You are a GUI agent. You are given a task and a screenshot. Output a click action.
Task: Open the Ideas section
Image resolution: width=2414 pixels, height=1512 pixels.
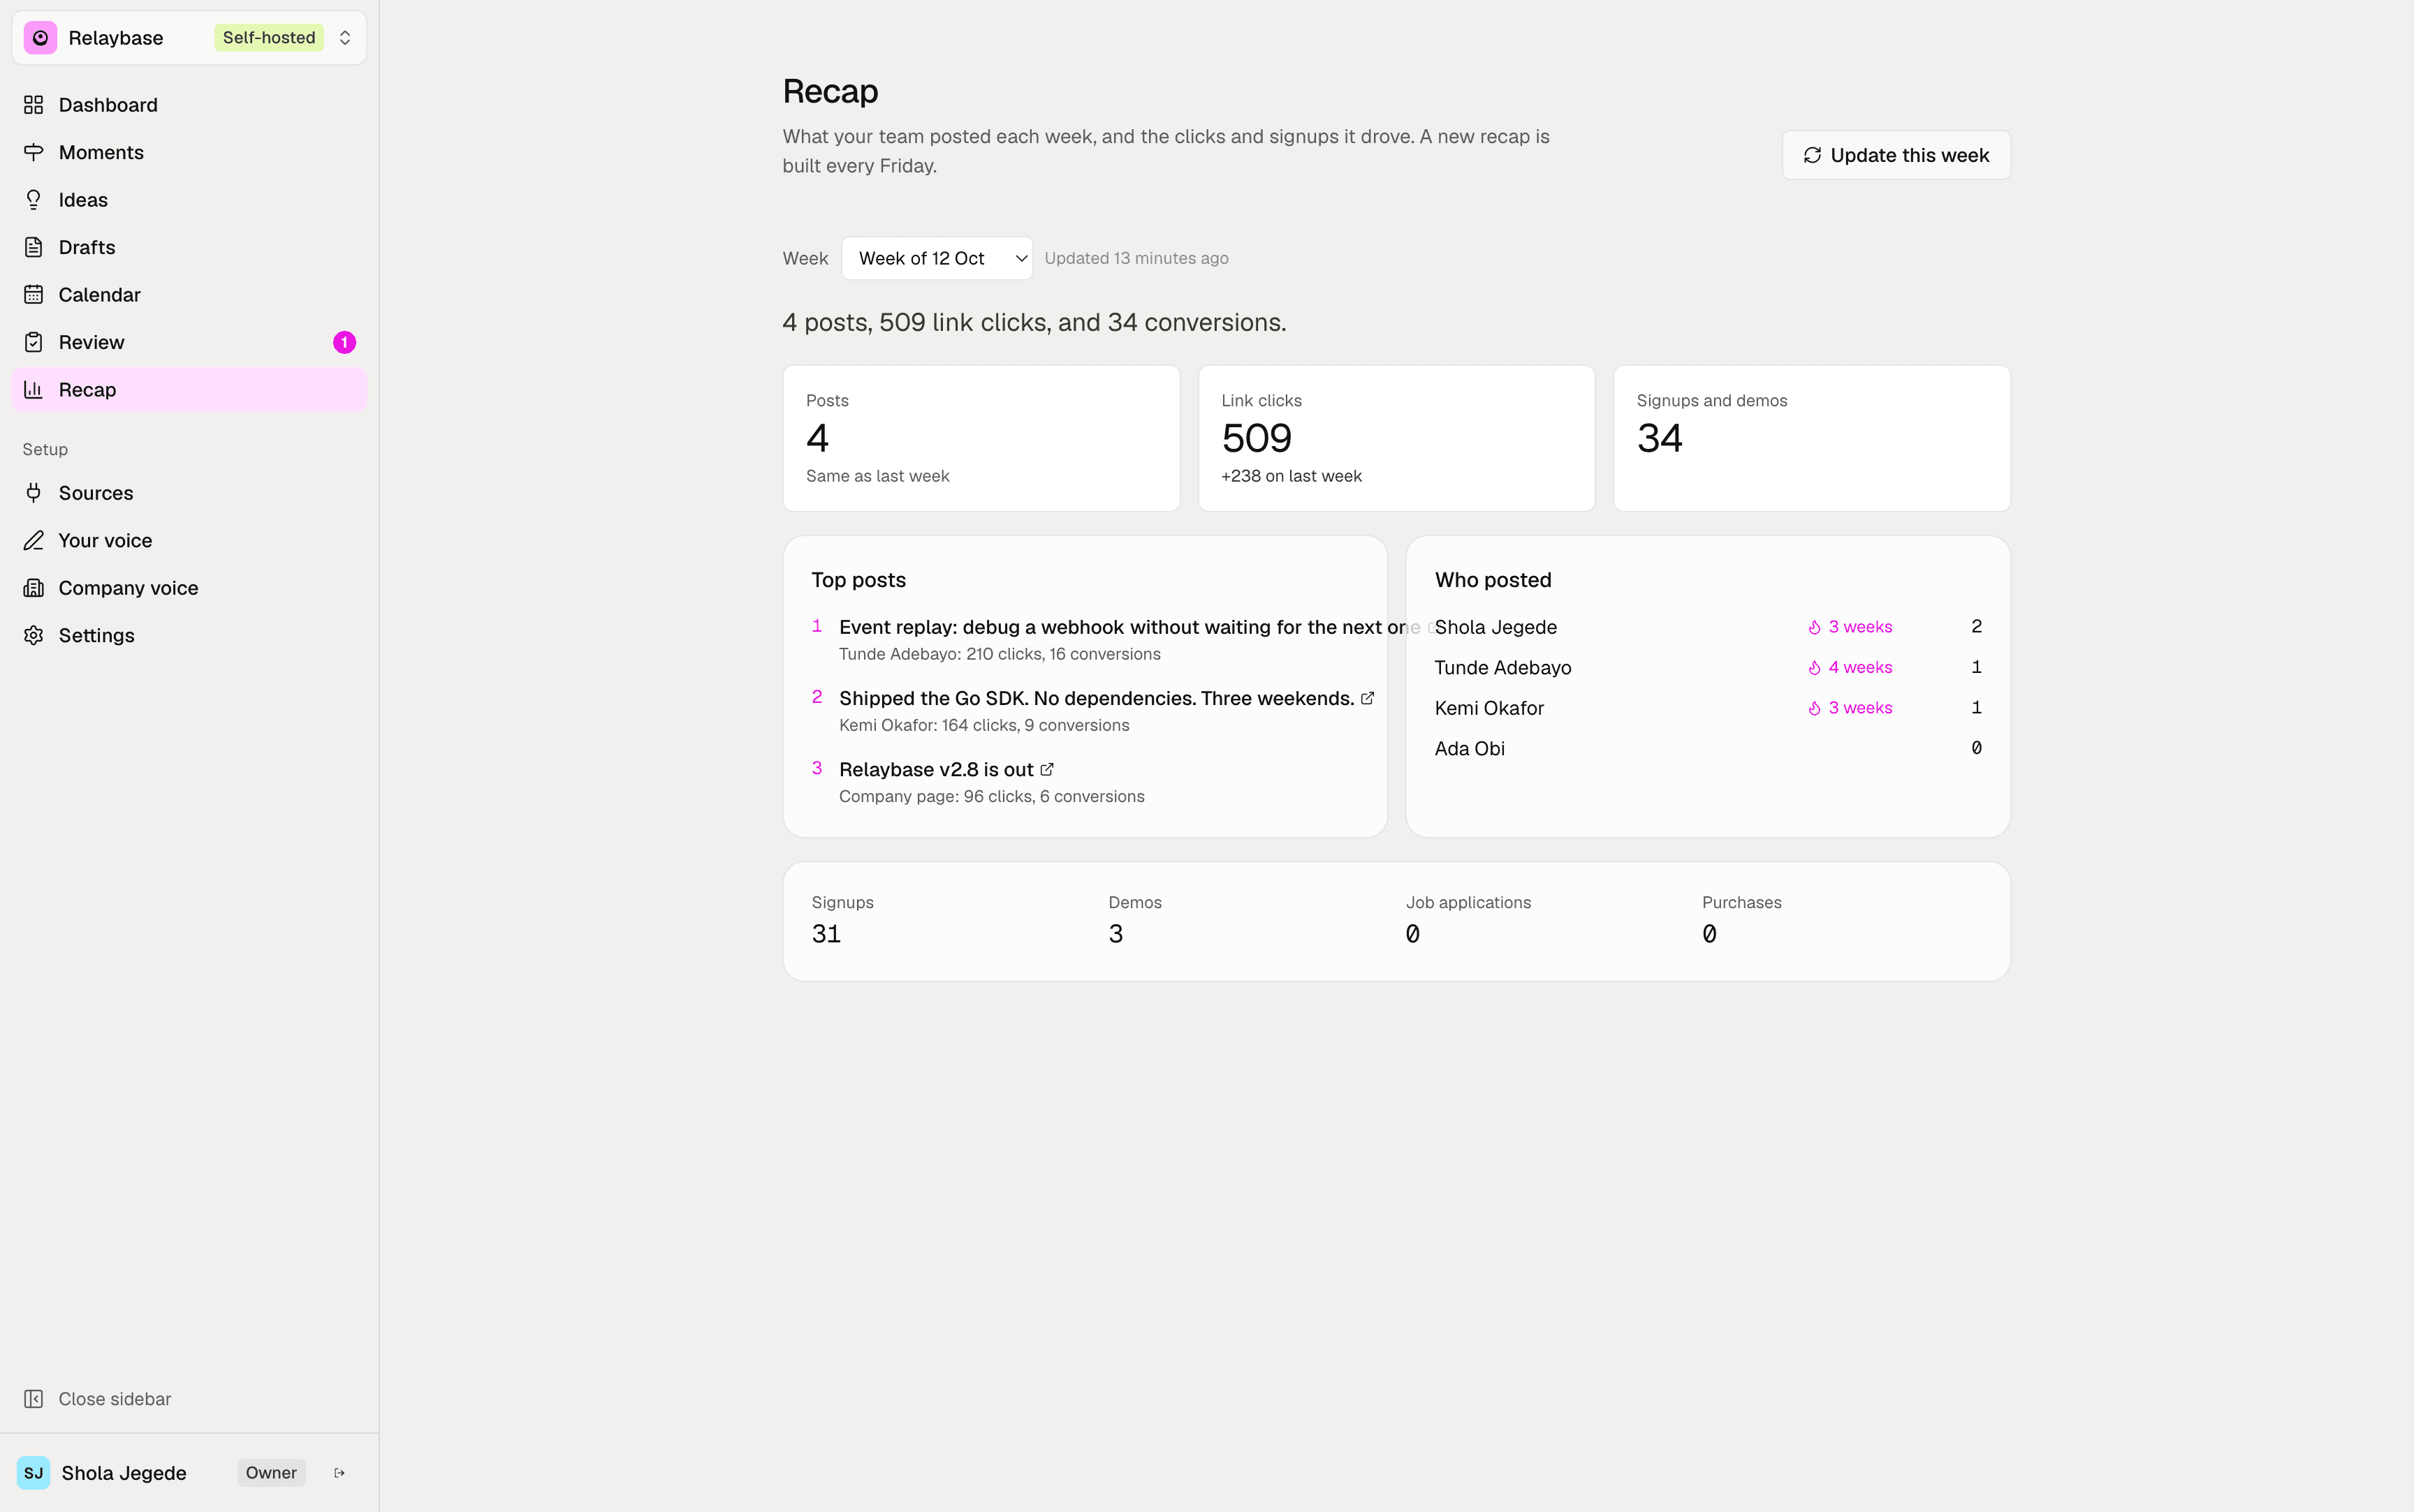pos(189,200)
